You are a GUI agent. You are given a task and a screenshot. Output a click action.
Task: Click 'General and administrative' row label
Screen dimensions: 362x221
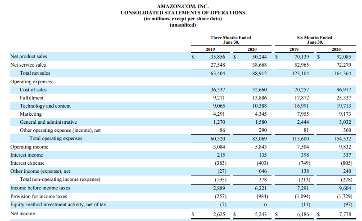click(x=48, y=122)
